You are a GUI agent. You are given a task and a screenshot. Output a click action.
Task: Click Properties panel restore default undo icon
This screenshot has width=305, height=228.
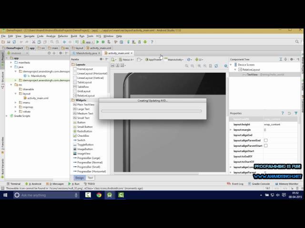point(289,113)
